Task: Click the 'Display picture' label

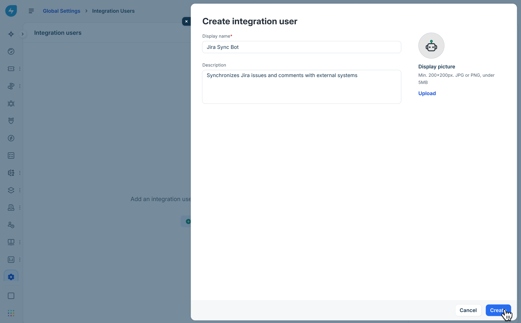Action: (437, 67)
